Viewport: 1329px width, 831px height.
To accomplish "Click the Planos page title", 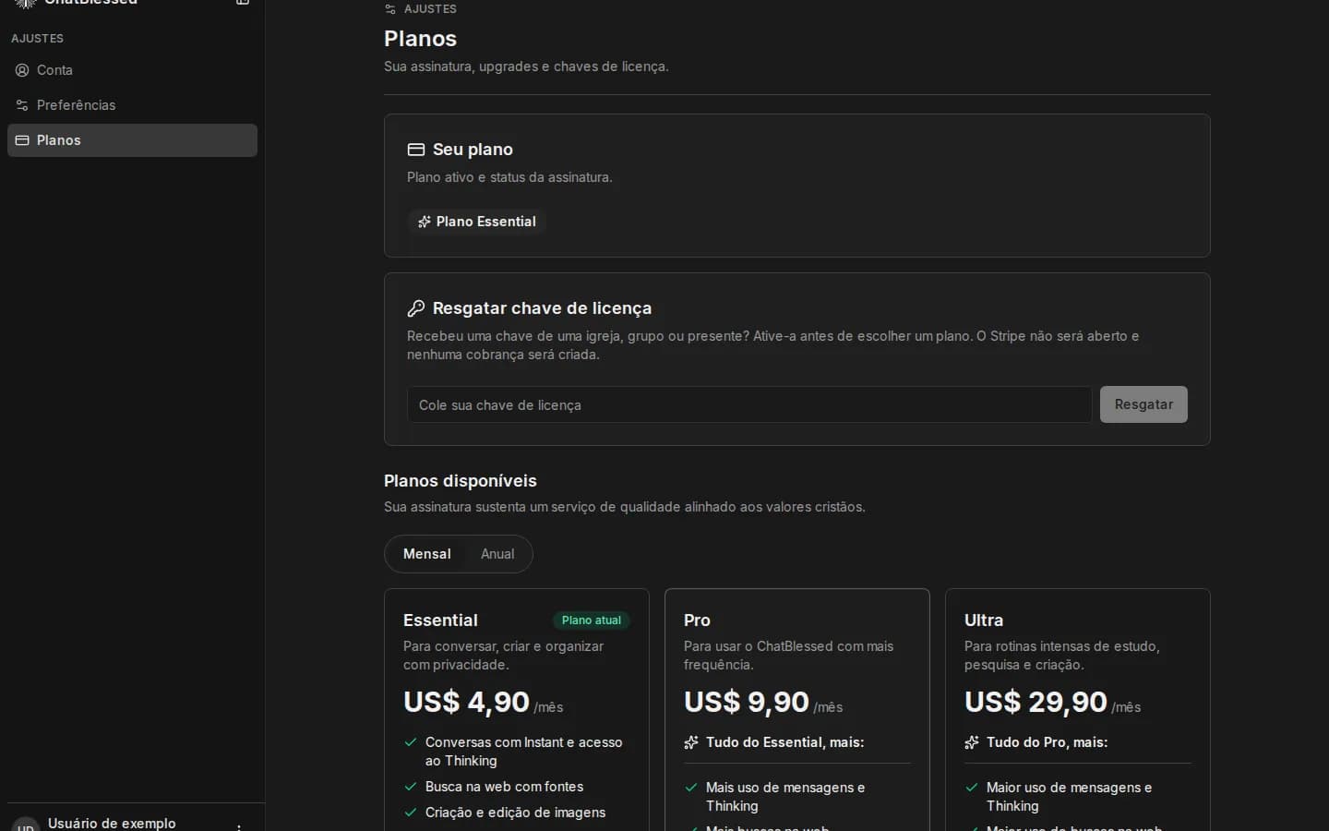I will click(420, 39).
